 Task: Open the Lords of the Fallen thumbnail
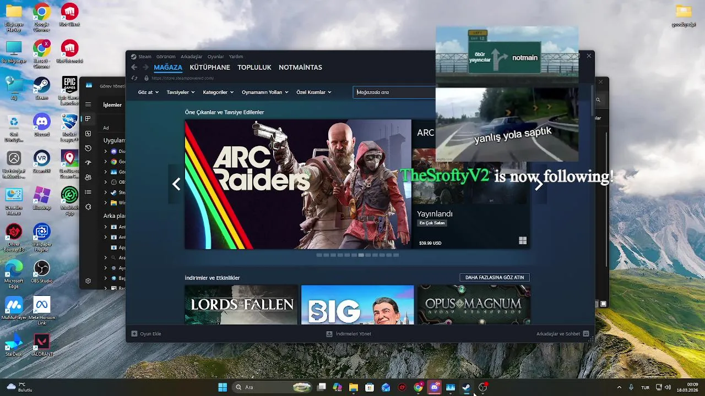click(x=241, y=305)
